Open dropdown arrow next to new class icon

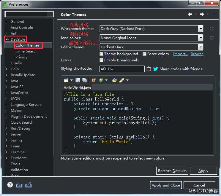(x=106, y=80)
